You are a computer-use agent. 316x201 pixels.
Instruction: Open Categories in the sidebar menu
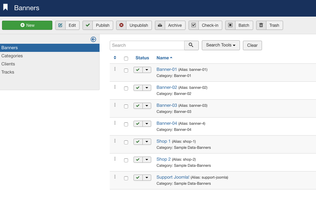(12, 56)
